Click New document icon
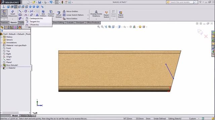The image size is (215, 120). pyautogui.click(x=28, y=2)
